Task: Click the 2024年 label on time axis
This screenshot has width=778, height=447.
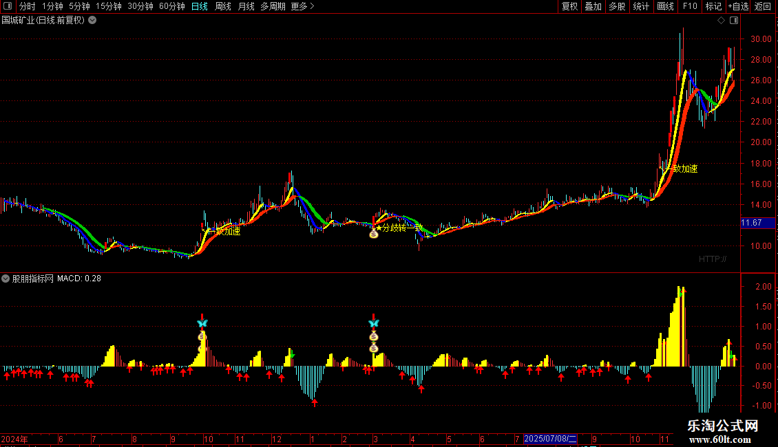Action: click(x=14, y=439)
